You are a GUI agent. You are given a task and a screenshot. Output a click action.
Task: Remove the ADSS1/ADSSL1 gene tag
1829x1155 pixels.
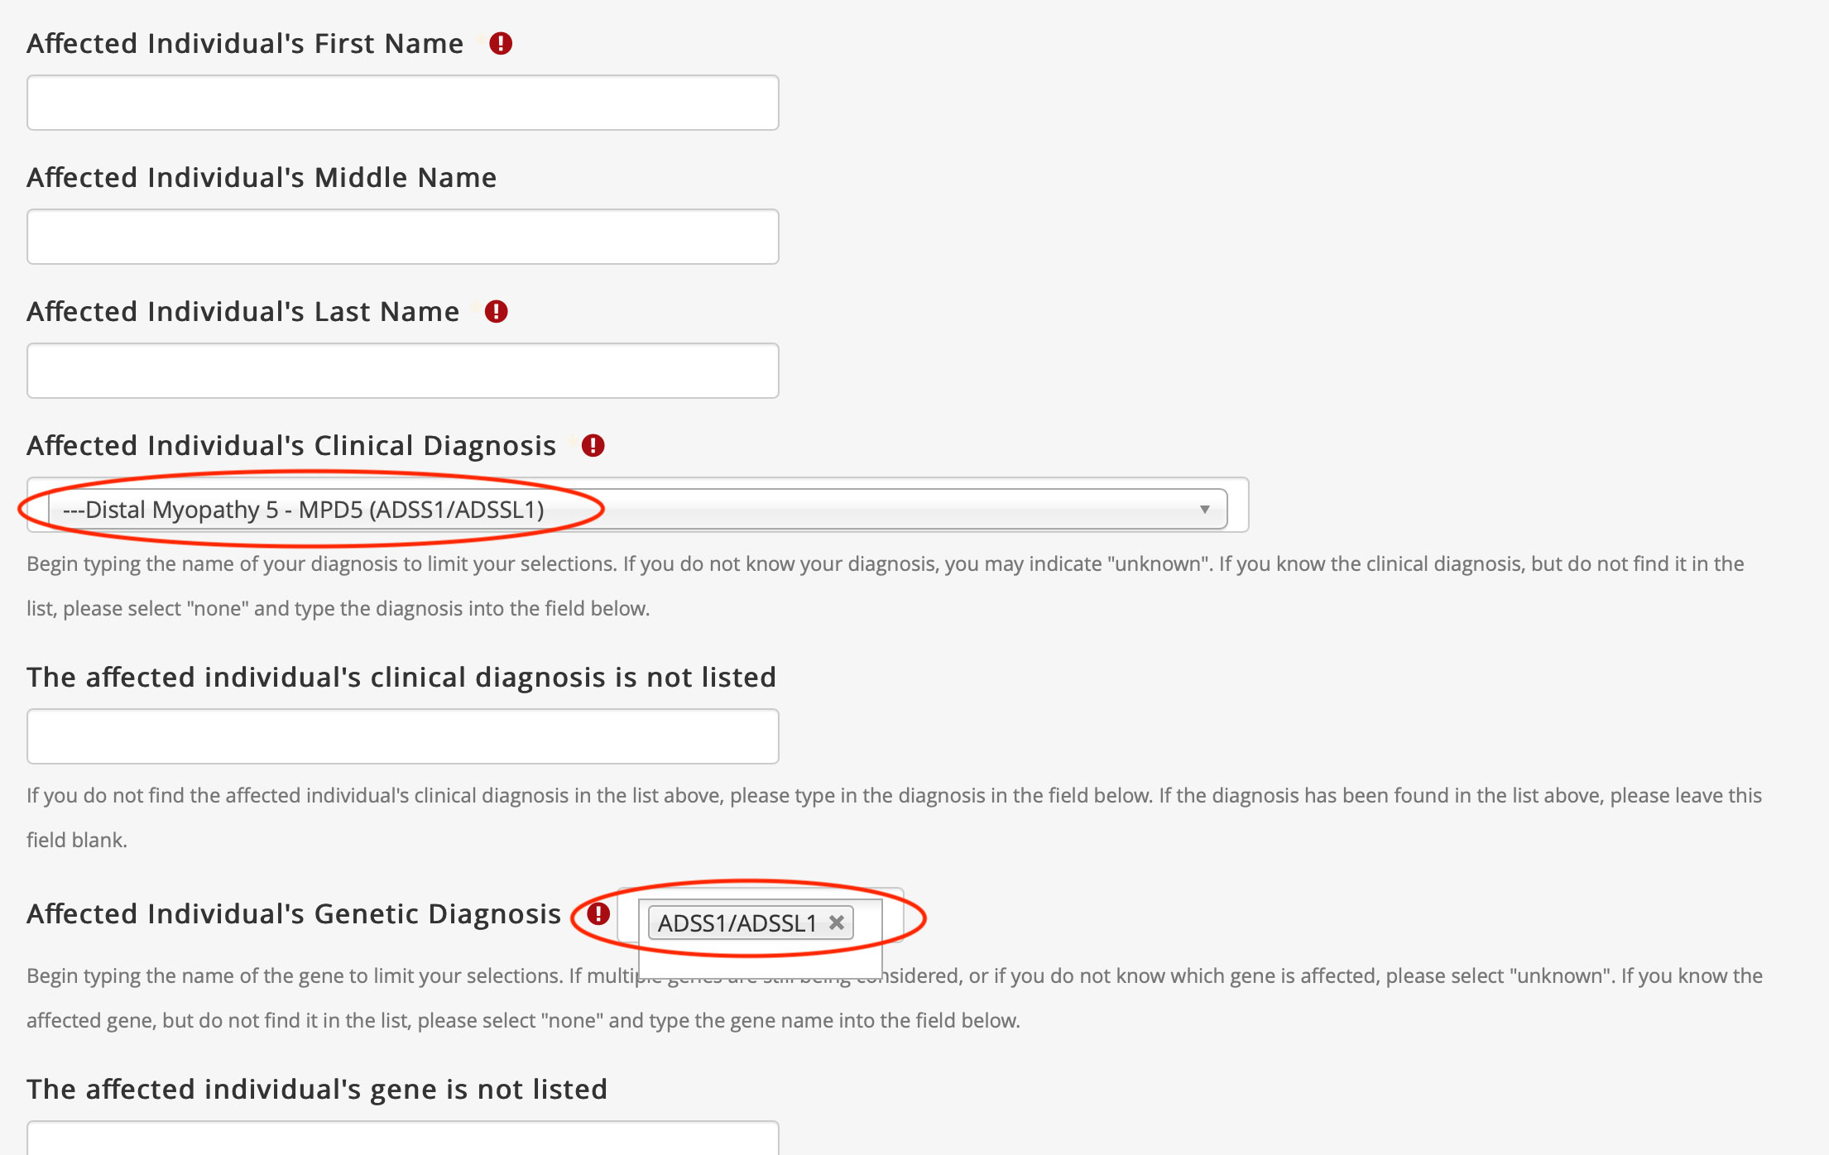837,923
